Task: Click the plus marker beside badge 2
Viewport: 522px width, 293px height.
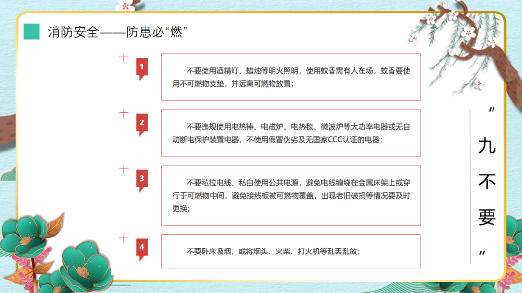Action: [124, 114]
